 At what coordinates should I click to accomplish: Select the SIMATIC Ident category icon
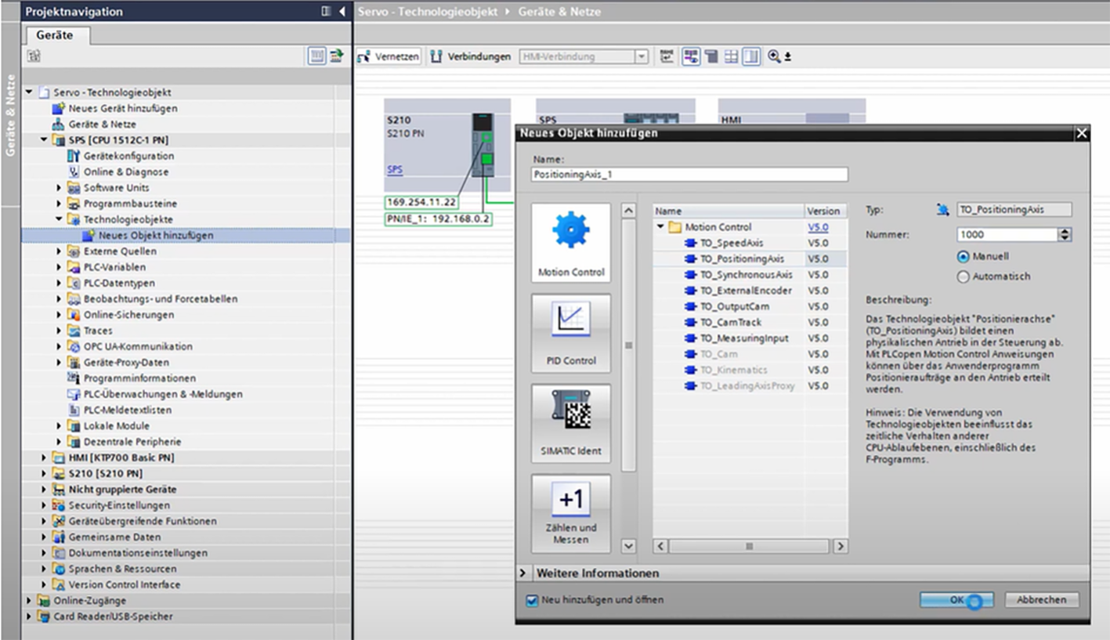pos(571,424)
